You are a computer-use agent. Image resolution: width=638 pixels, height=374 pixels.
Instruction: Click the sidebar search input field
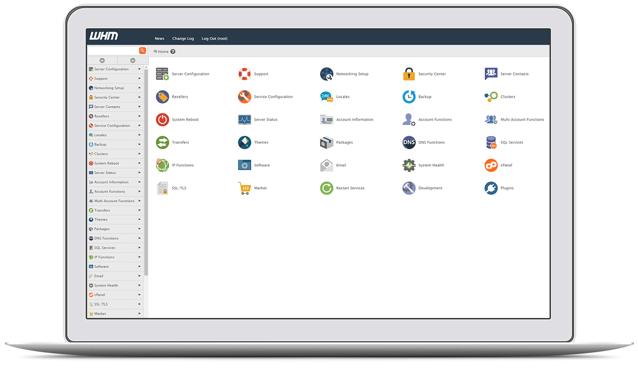click(x=113, y=51)
